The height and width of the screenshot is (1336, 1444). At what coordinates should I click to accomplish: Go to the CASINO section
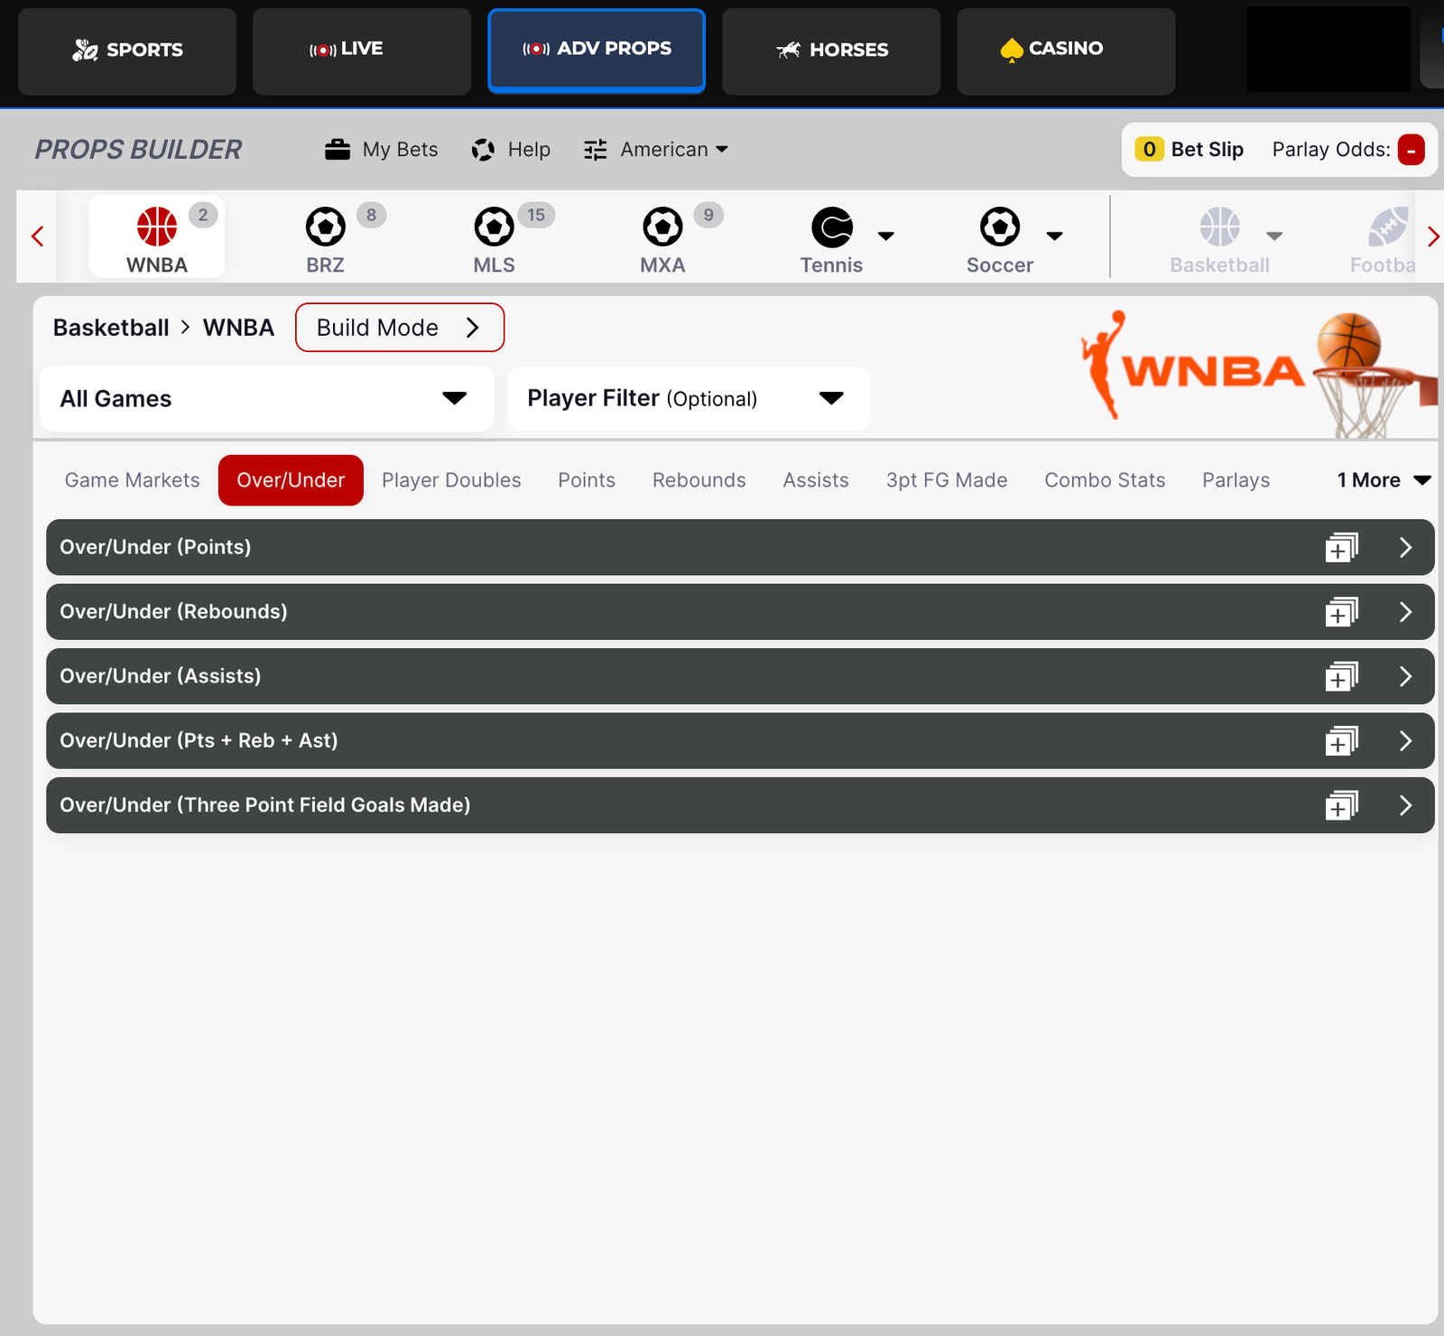pyautogui.click(x=1065, y=50)
